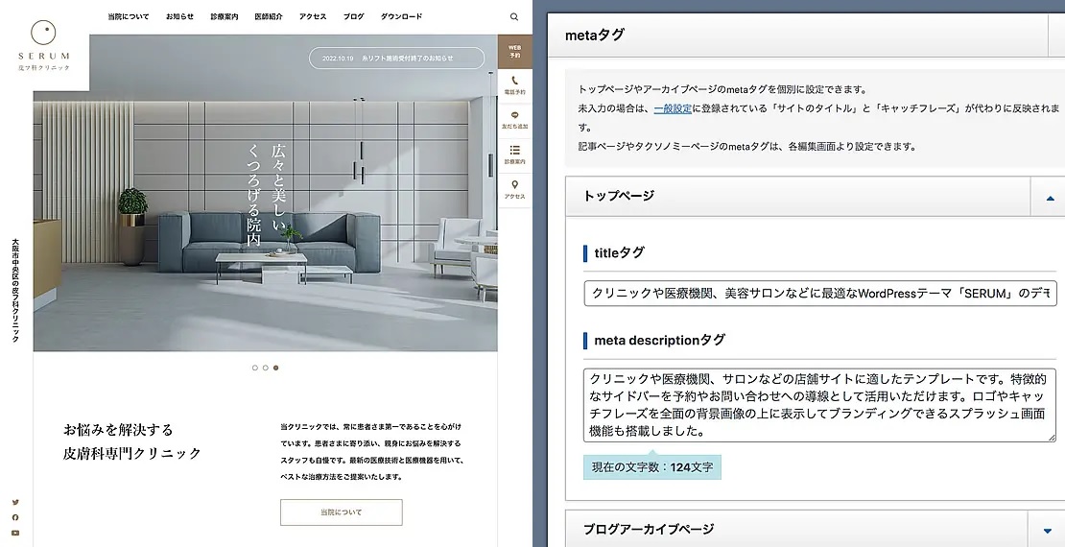The height and width of the screenshot is (547, 1065).
Task: Open the ダウンロード navigation menu item
Action: coord(401,16)
